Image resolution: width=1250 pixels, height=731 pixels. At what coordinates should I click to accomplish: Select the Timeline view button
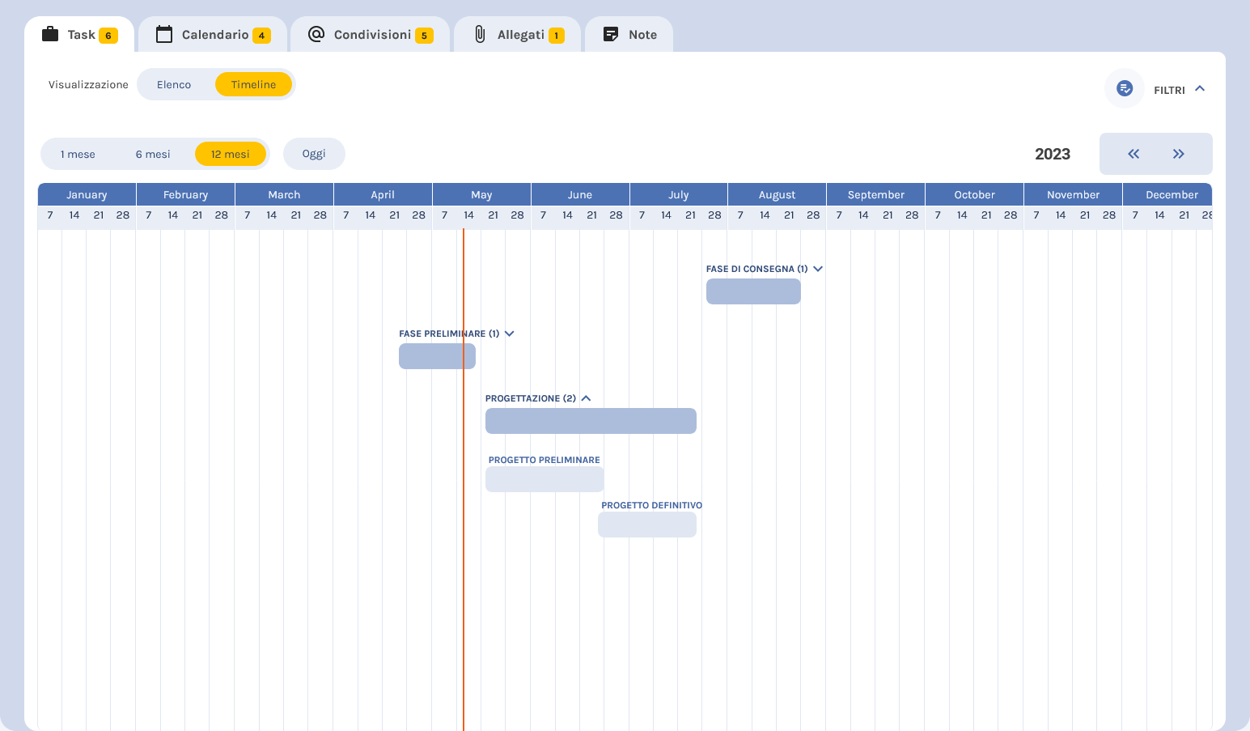tap(253, 84)
